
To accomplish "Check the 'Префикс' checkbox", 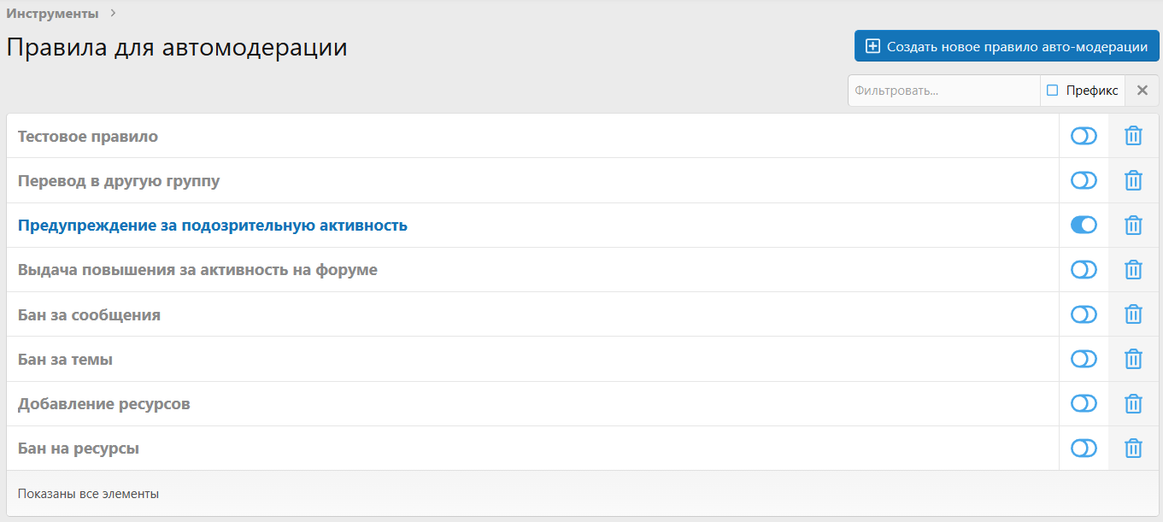I will click(x=1053, y=91).
